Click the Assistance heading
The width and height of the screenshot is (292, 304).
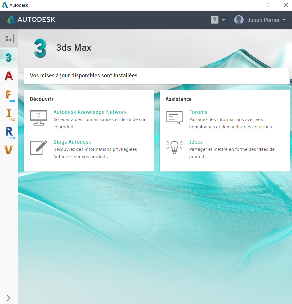pyautogui.click(x=178, y=99)
